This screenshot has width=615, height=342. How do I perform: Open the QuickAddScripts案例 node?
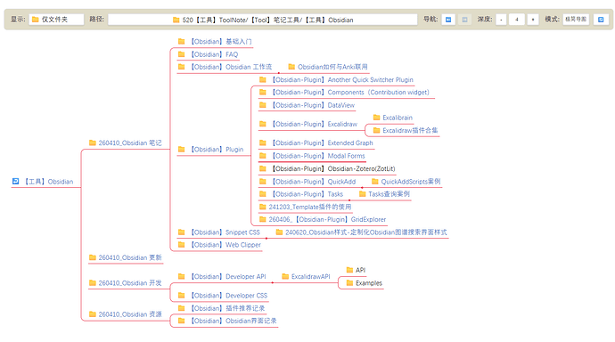pos(411,182)
